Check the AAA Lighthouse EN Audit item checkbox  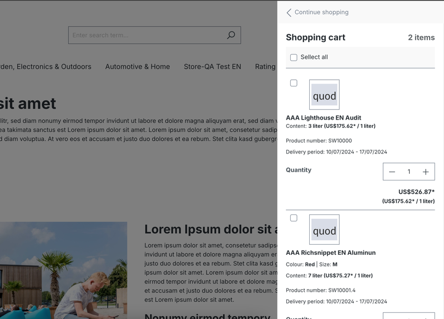point(294,83)
